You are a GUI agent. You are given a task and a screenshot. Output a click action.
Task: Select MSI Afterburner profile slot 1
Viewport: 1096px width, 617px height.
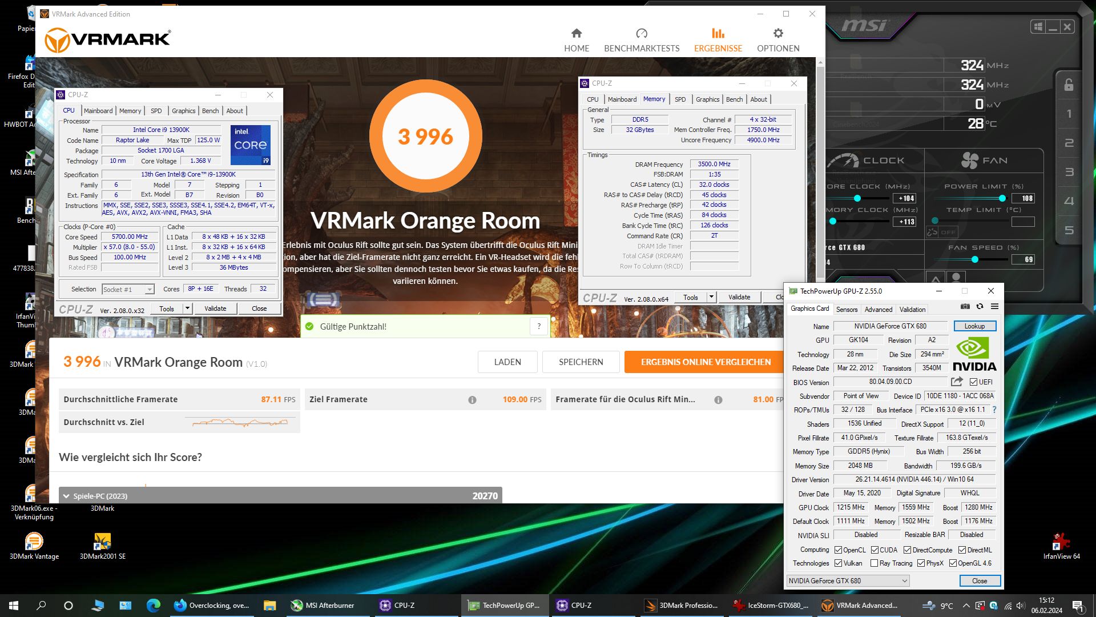[1069, 114]
